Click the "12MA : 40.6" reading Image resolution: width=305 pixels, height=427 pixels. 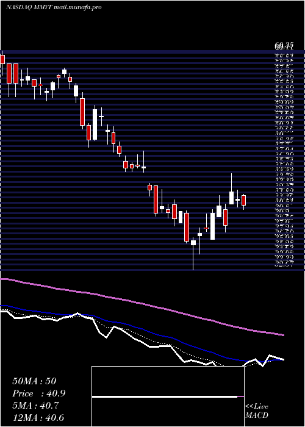pos(38,418)
